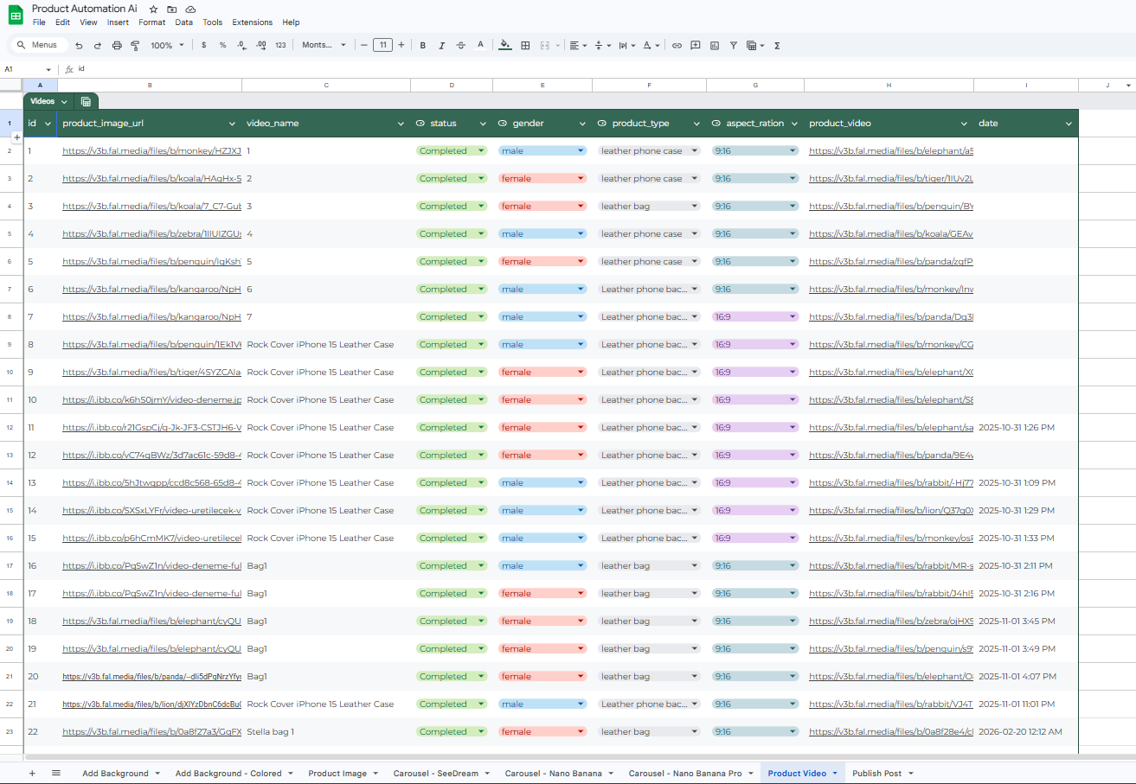This screenshot has height=784, width=1136.
Task: Insert a link using chain icon
Action: pos(677,45)
